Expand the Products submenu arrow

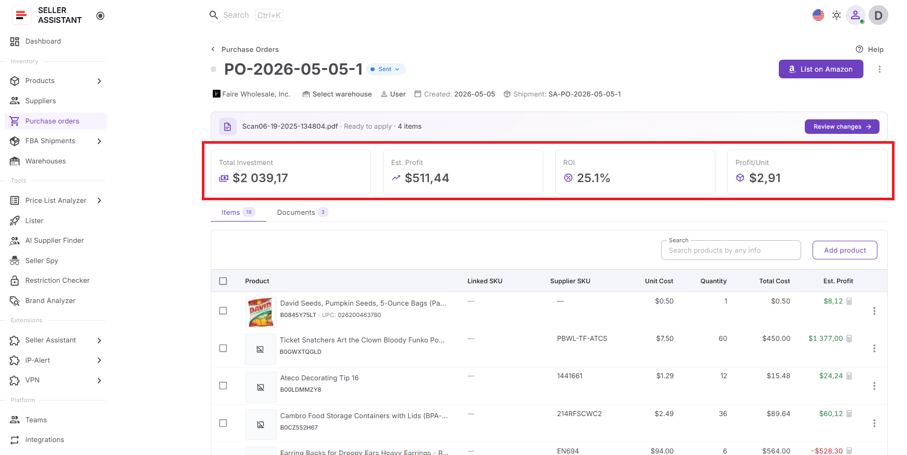tap(99, 81)
